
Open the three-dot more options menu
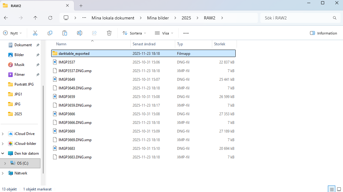tap(186, 33)
